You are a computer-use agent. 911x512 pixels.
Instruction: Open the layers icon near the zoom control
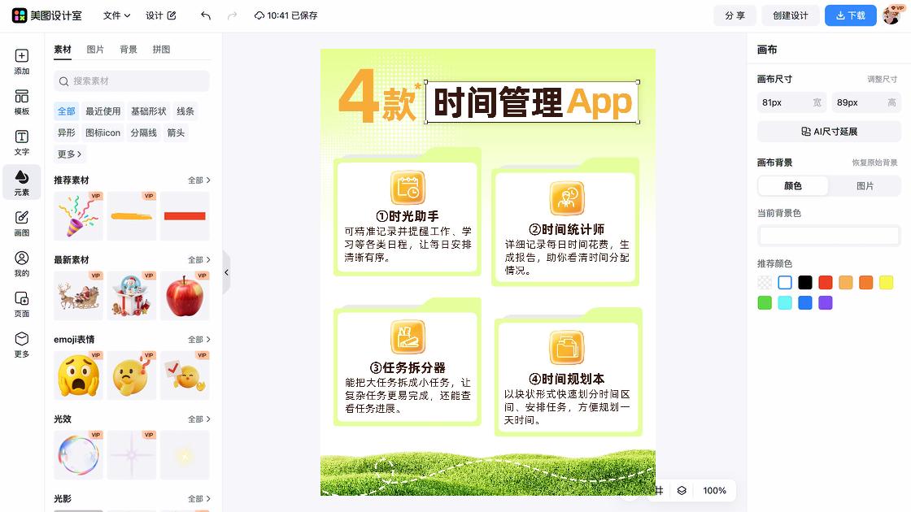(x=683, y=491)
